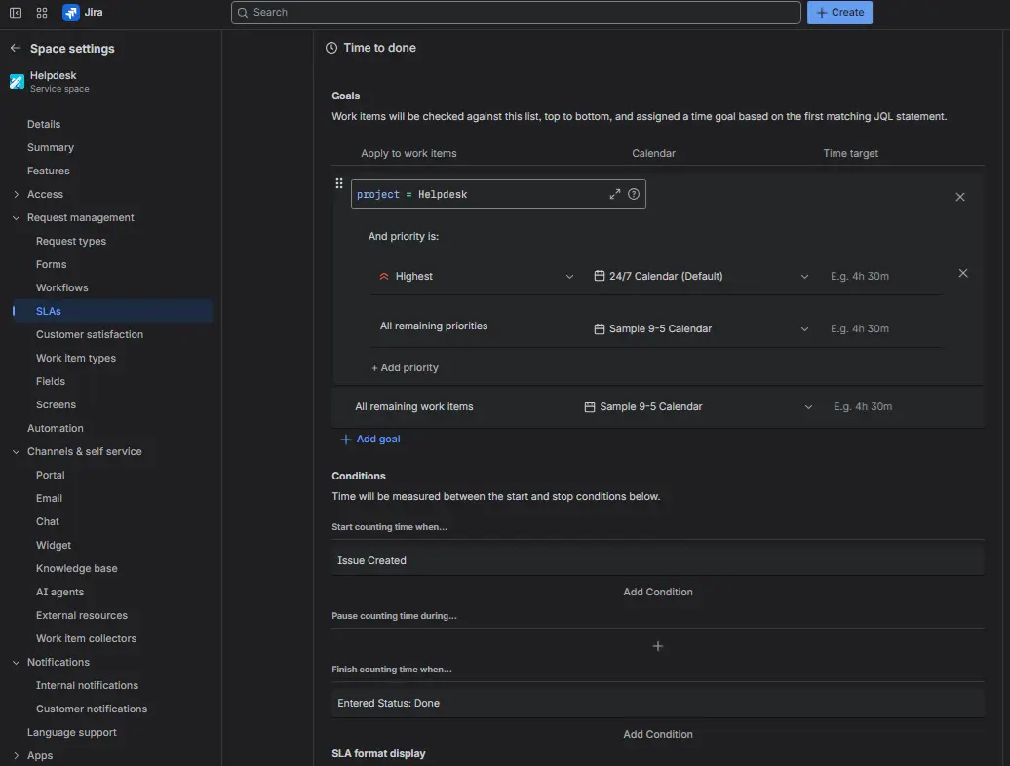This screenshot has height=766, width=1010.
Task: Expand the JQL editor with the diagonal arrows icon
Action: 615,194
